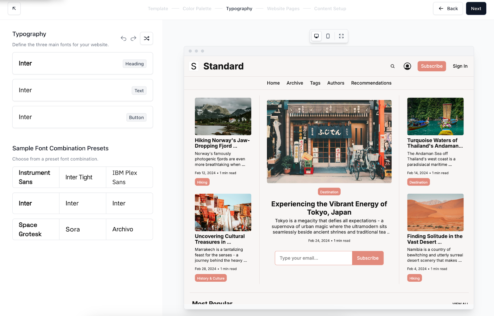
Task: Click the Destination tag under Tokyo image
Action: (x=329, y=192)
